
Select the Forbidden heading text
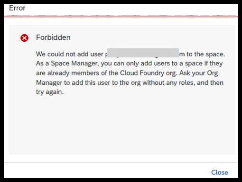(53, 37)
